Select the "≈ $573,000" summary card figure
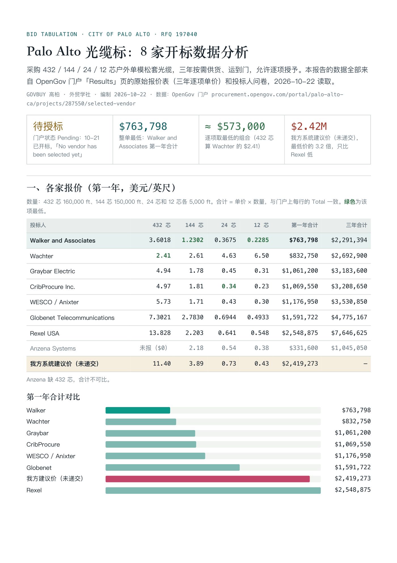The image size is (397, 563). click(235, 126)
